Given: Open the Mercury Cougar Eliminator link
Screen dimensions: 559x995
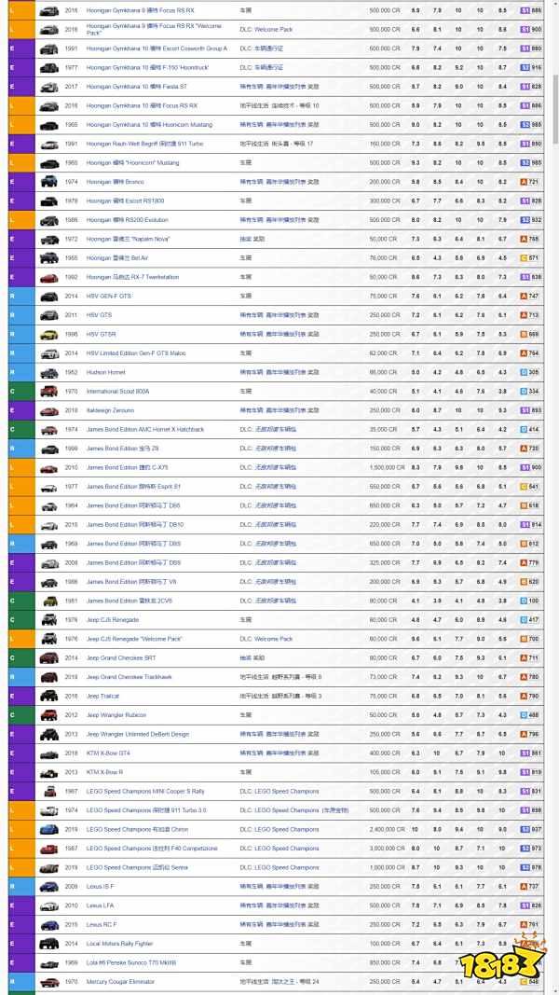Looking at the screenshot, I should (x=120, y=982).
